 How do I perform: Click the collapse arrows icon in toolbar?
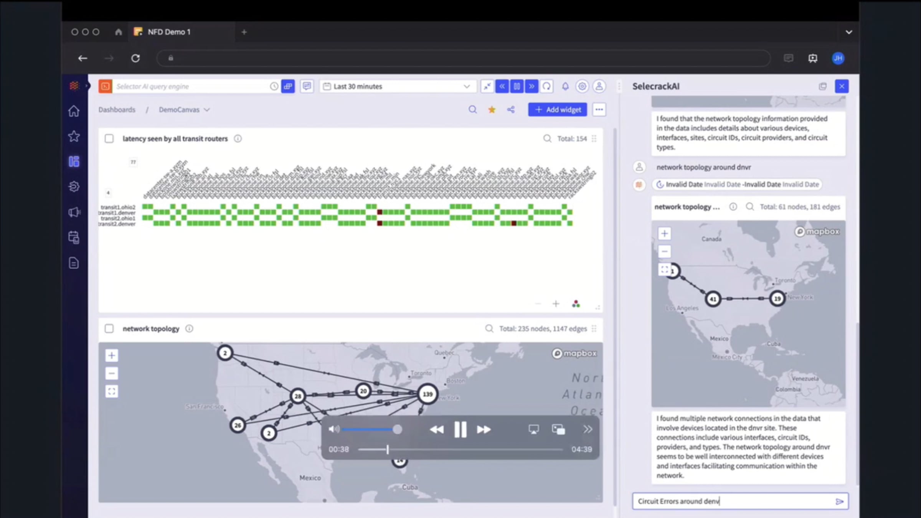487,86
